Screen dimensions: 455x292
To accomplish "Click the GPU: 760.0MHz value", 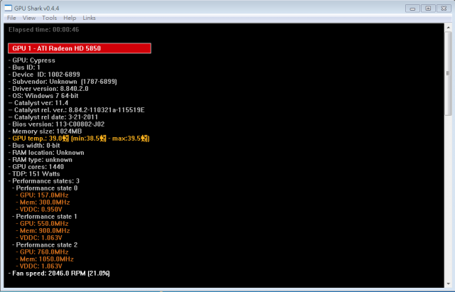I will pyautogui.click(x=43, y=252).
